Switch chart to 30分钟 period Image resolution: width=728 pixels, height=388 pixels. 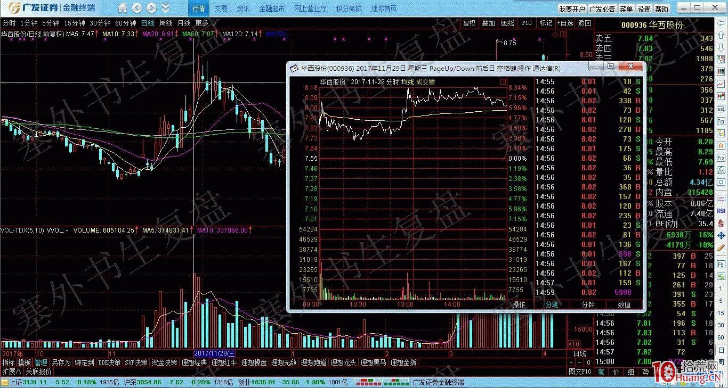100,23
